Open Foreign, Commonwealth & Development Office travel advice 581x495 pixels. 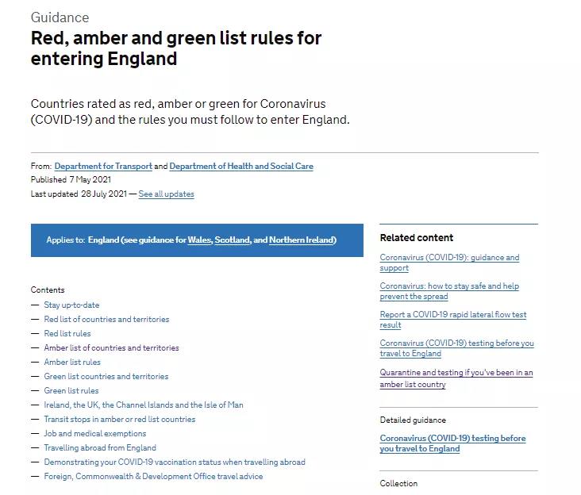click(x=153, y=477)
